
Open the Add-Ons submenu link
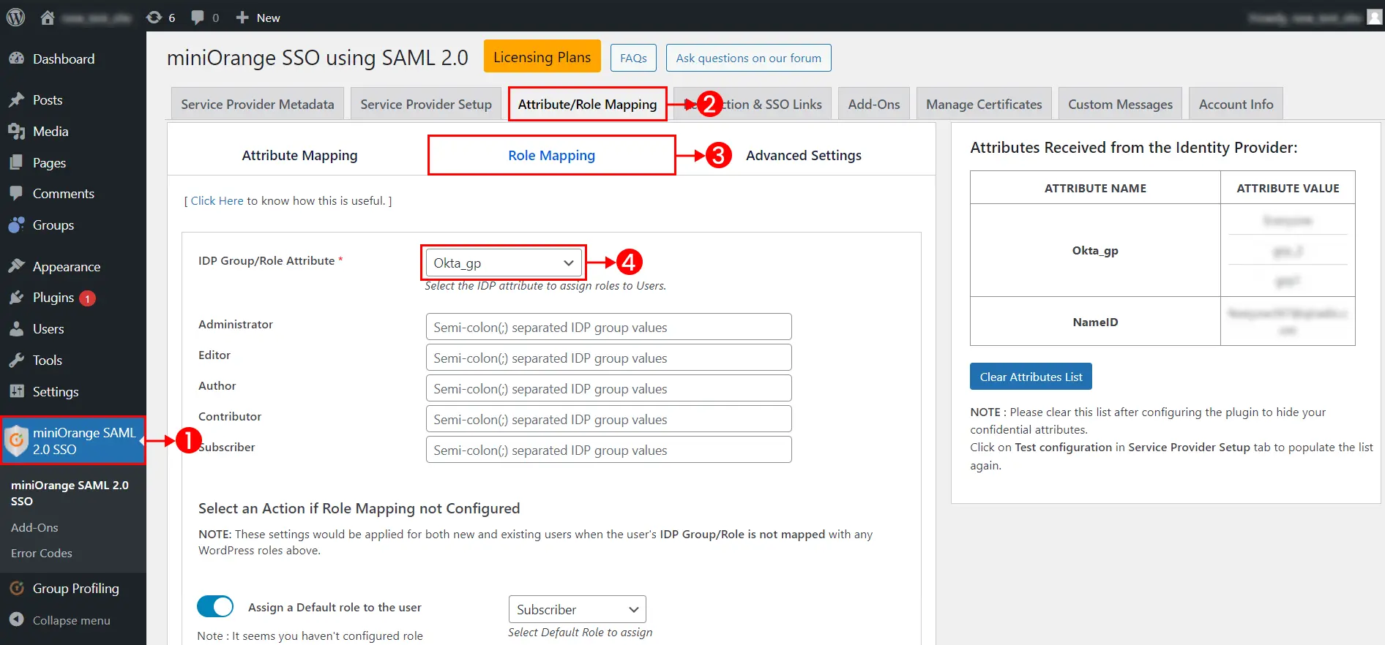(34, 527)
